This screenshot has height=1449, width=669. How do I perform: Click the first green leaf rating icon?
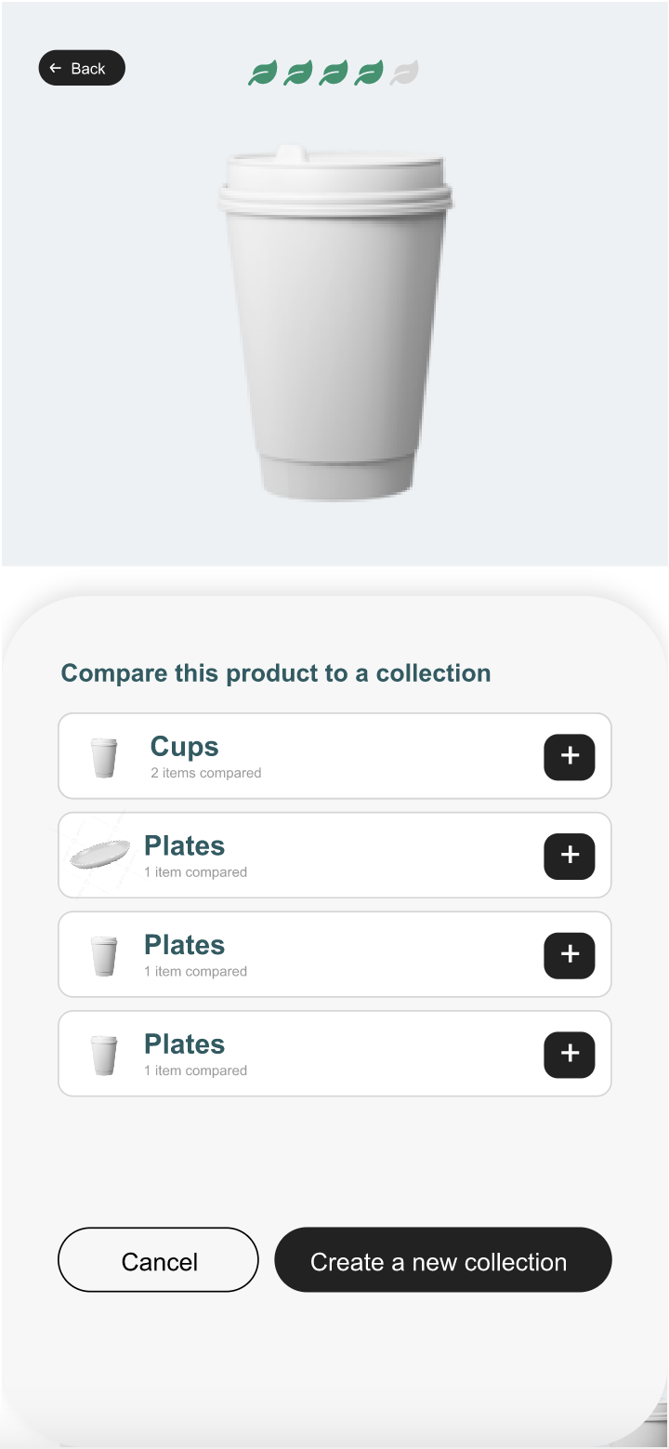pos(263,73)
